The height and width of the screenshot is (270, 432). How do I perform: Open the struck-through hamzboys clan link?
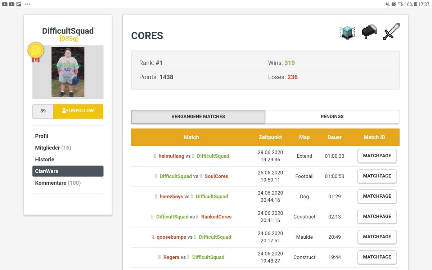point(171,197)
